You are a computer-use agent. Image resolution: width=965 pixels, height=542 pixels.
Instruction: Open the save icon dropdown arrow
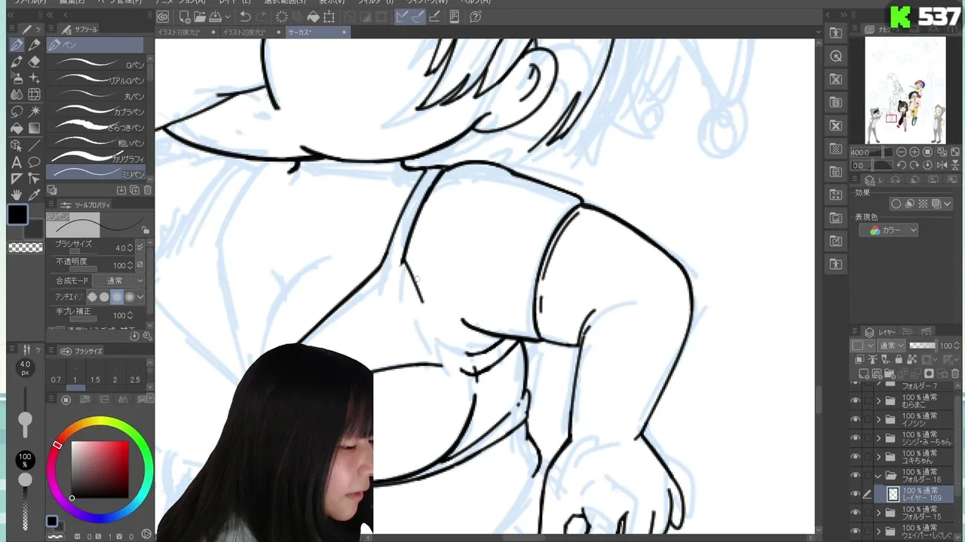point(227,17)
